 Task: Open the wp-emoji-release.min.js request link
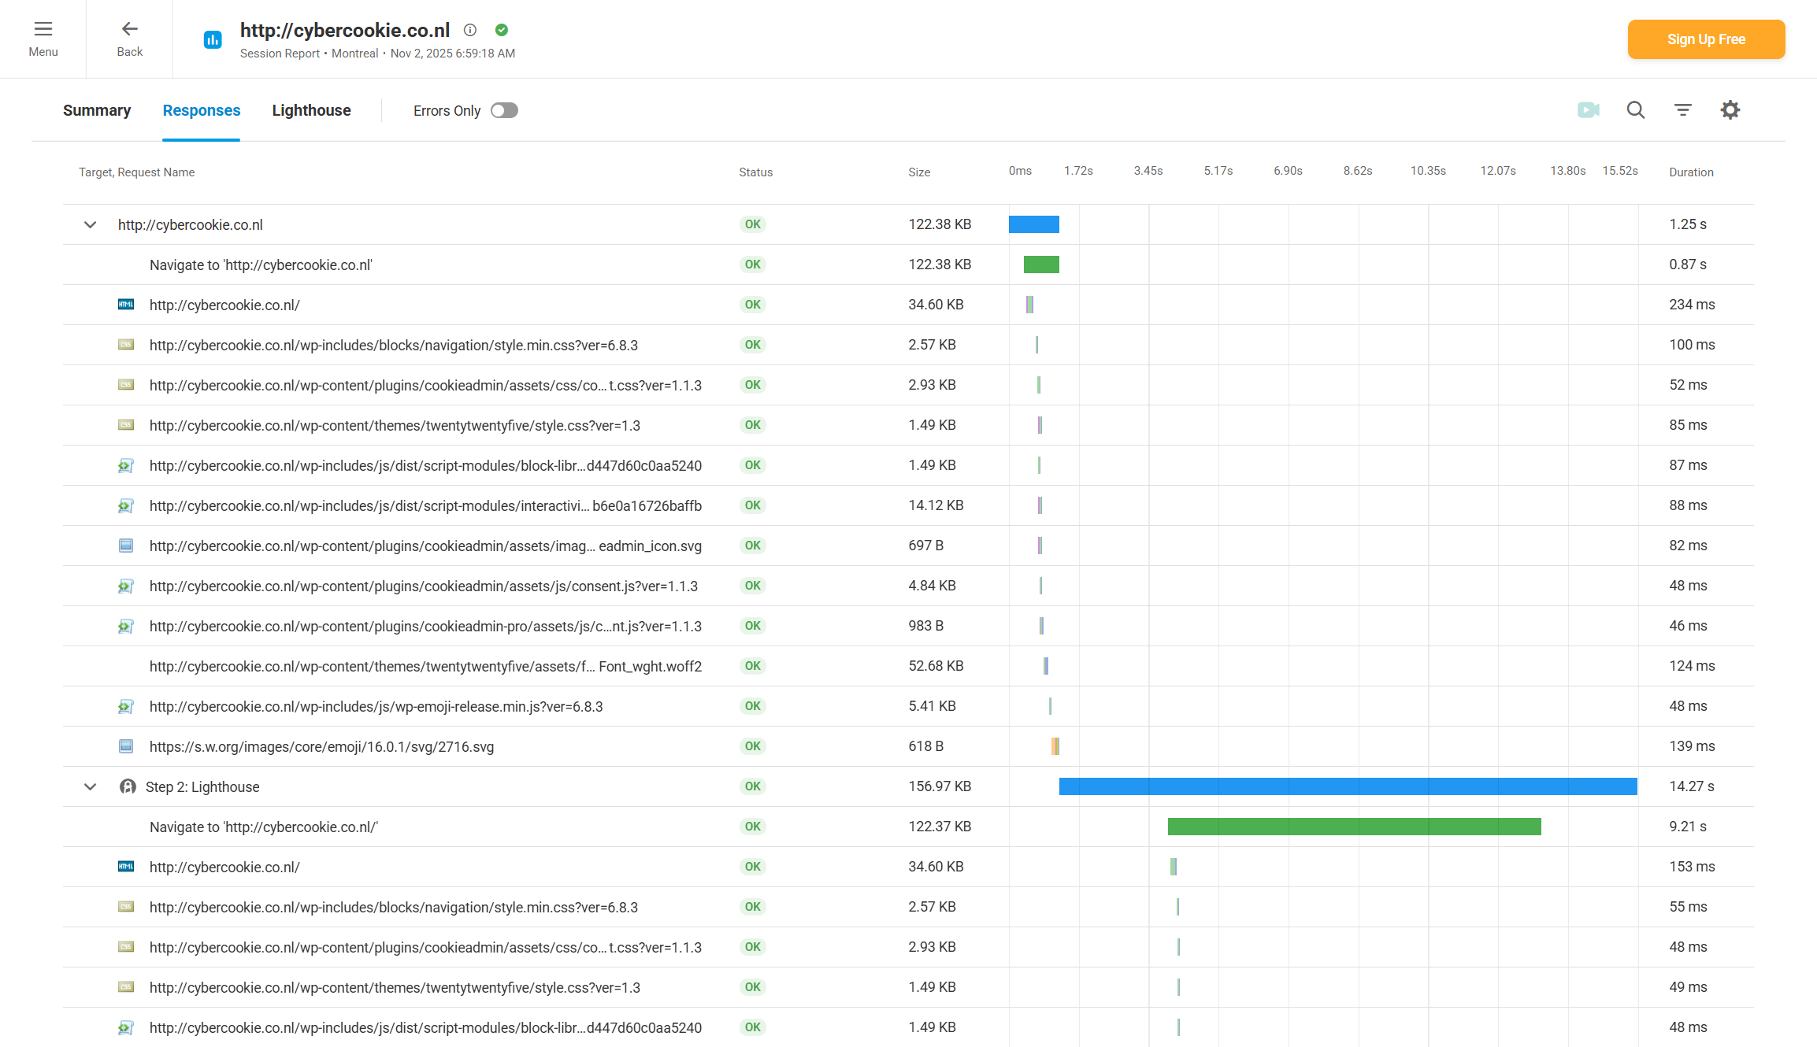click(376, 707)
